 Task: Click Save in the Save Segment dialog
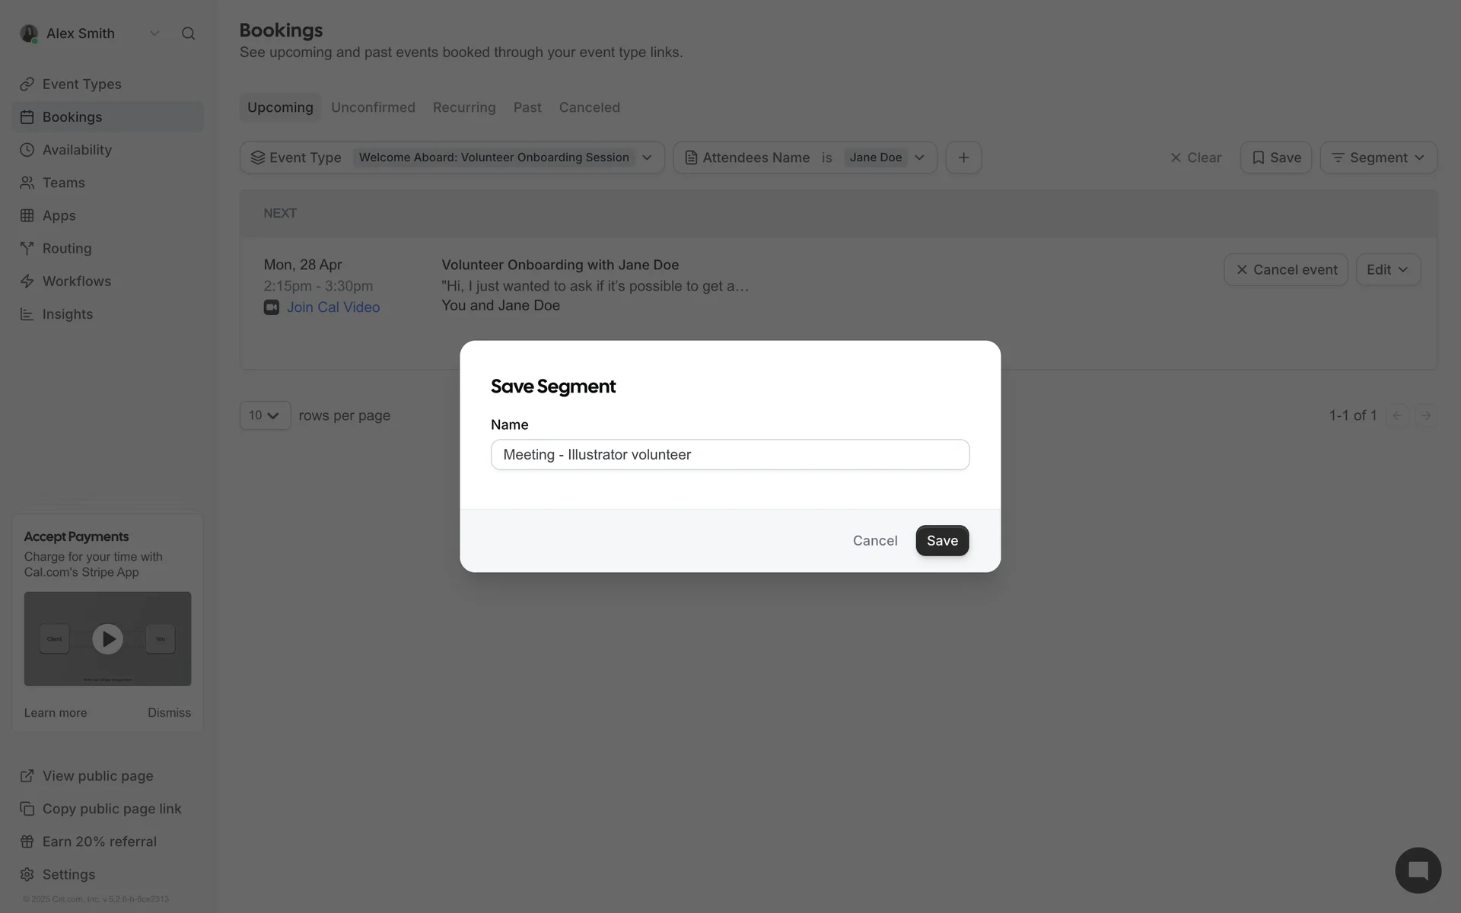(942, 541)
